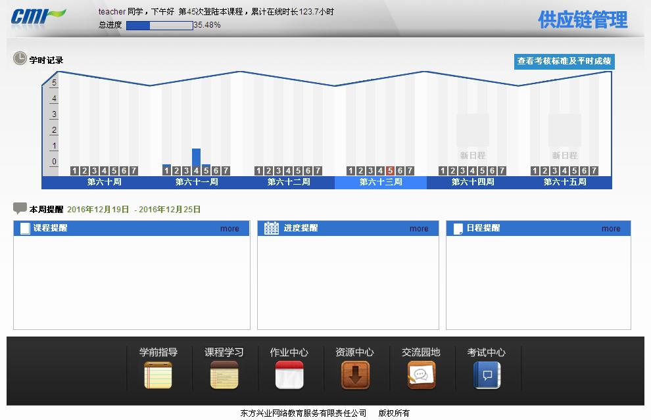The width and height of the screenshot is (651, 420).
Task: Click the 35.48% progress value
Action: [x=207, y=25]
